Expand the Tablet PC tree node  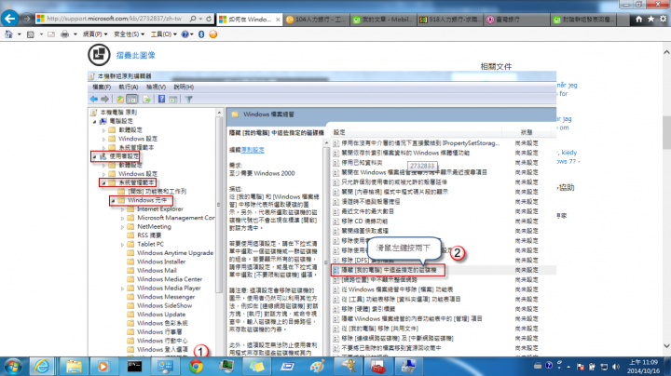tap(122, 245)
